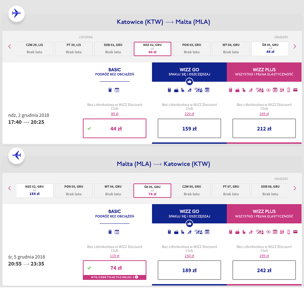Click the outbound WIZZ PLUS seat icon
Image resolution: width=304 pixels, height=289 pixels.
[x=244, y=90]
